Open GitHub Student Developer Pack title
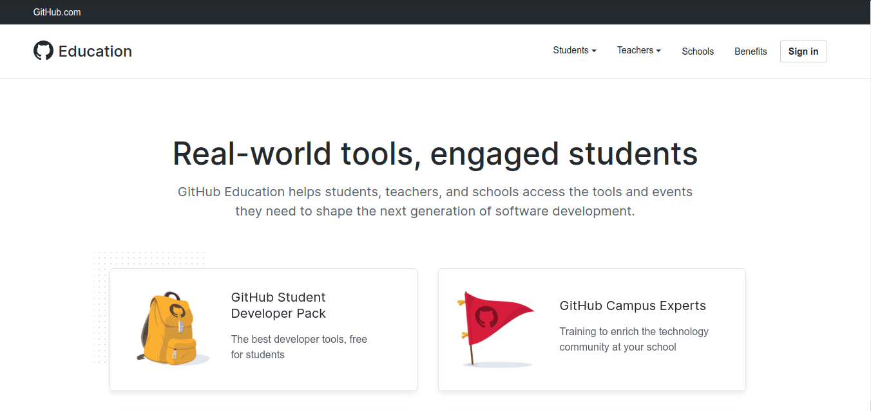The height and width of the screenshot is (411, 871). (278, 306)
